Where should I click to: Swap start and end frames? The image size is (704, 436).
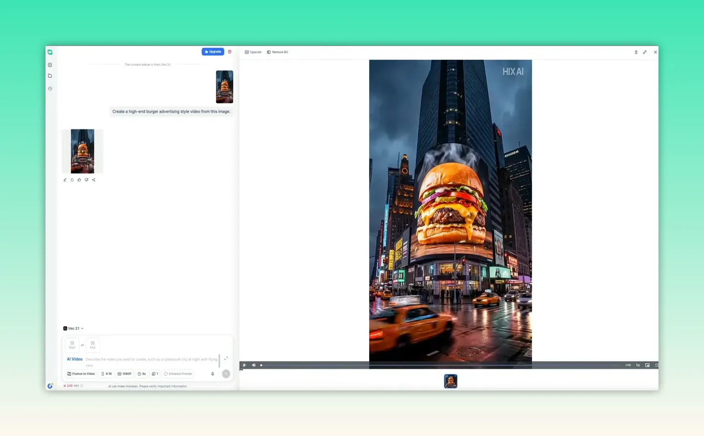tap(82, 345)
